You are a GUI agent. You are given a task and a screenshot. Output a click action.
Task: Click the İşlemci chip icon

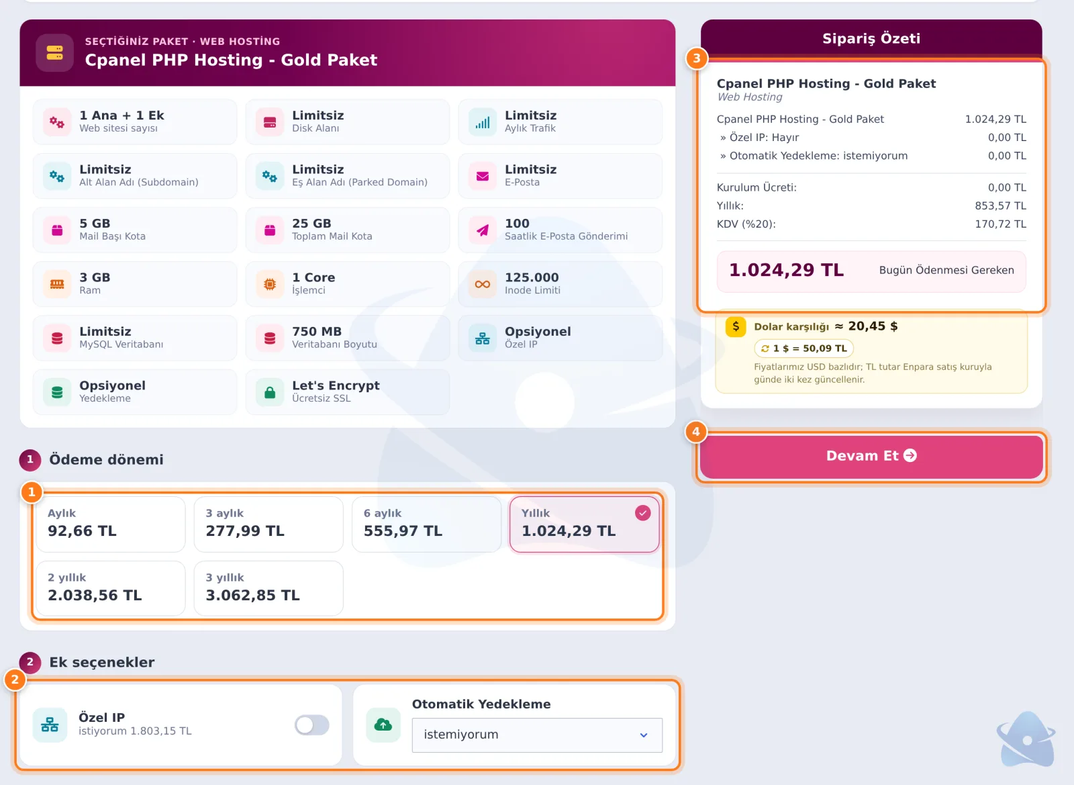tap(270, 284)
